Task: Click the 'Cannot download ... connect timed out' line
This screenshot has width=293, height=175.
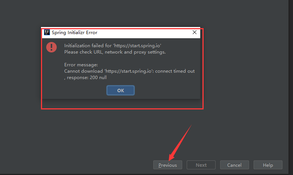Action: click(129, 71)
